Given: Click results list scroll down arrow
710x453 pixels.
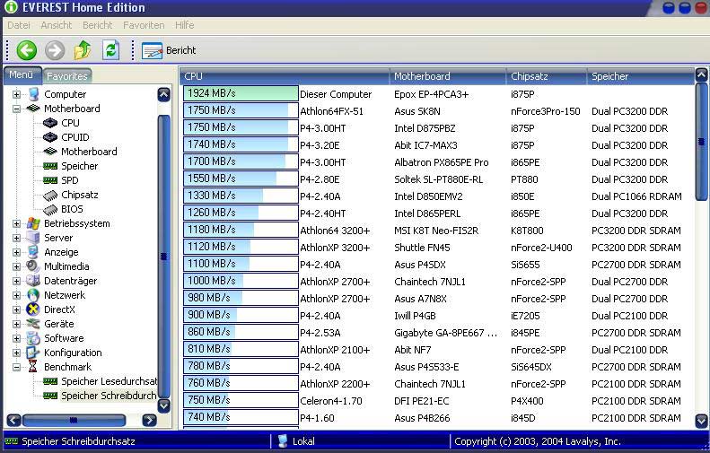Looking at the screenshot, I should pyautogui.click(x=701, y=421).
